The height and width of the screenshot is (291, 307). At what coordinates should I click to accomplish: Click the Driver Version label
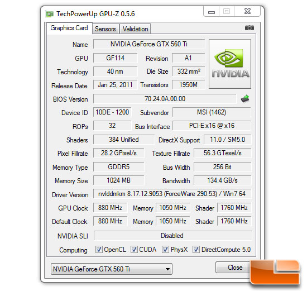pos(70,195)
